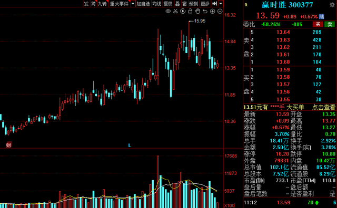Start chart replay with play icon
The image size is (337, 208).
(183, 11)
